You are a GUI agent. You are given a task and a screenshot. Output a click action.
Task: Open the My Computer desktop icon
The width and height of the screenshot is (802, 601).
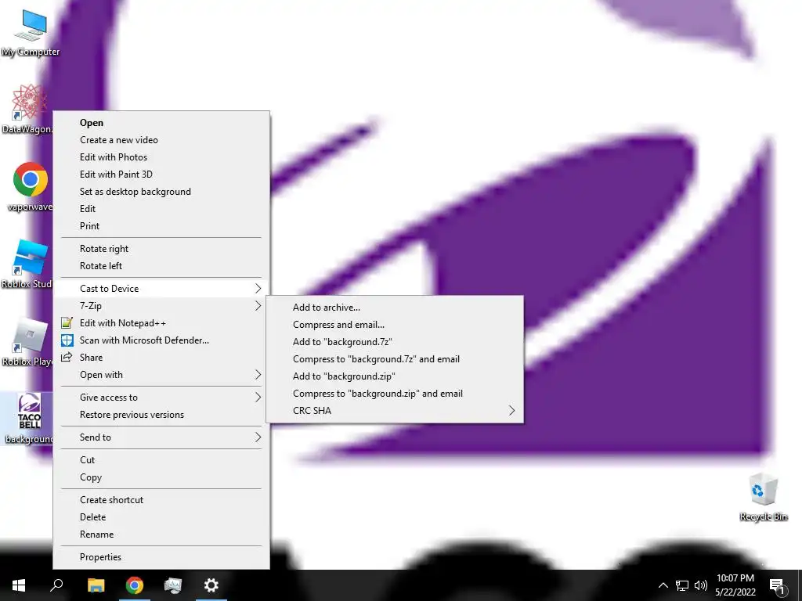[31, 31]
